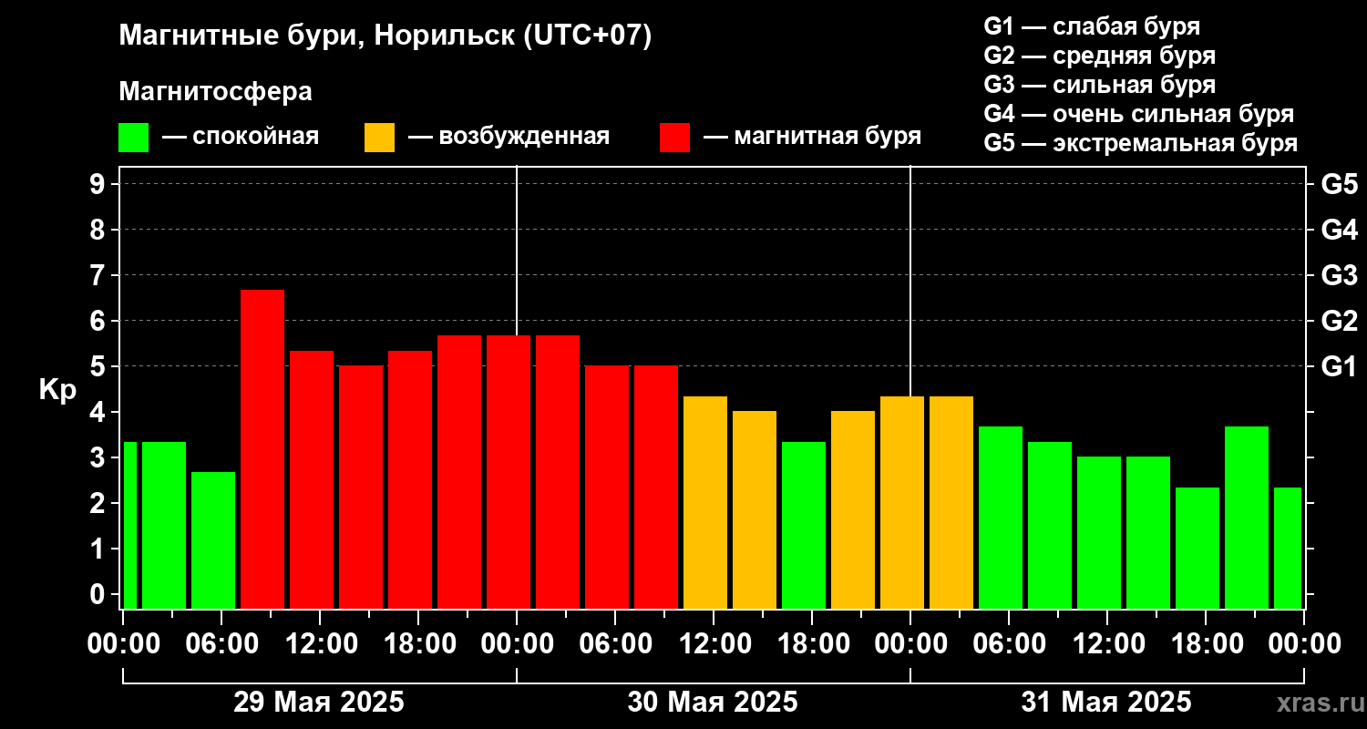
Task: Click the '— магнитная буря' legend label
Action: pos(813,137)
